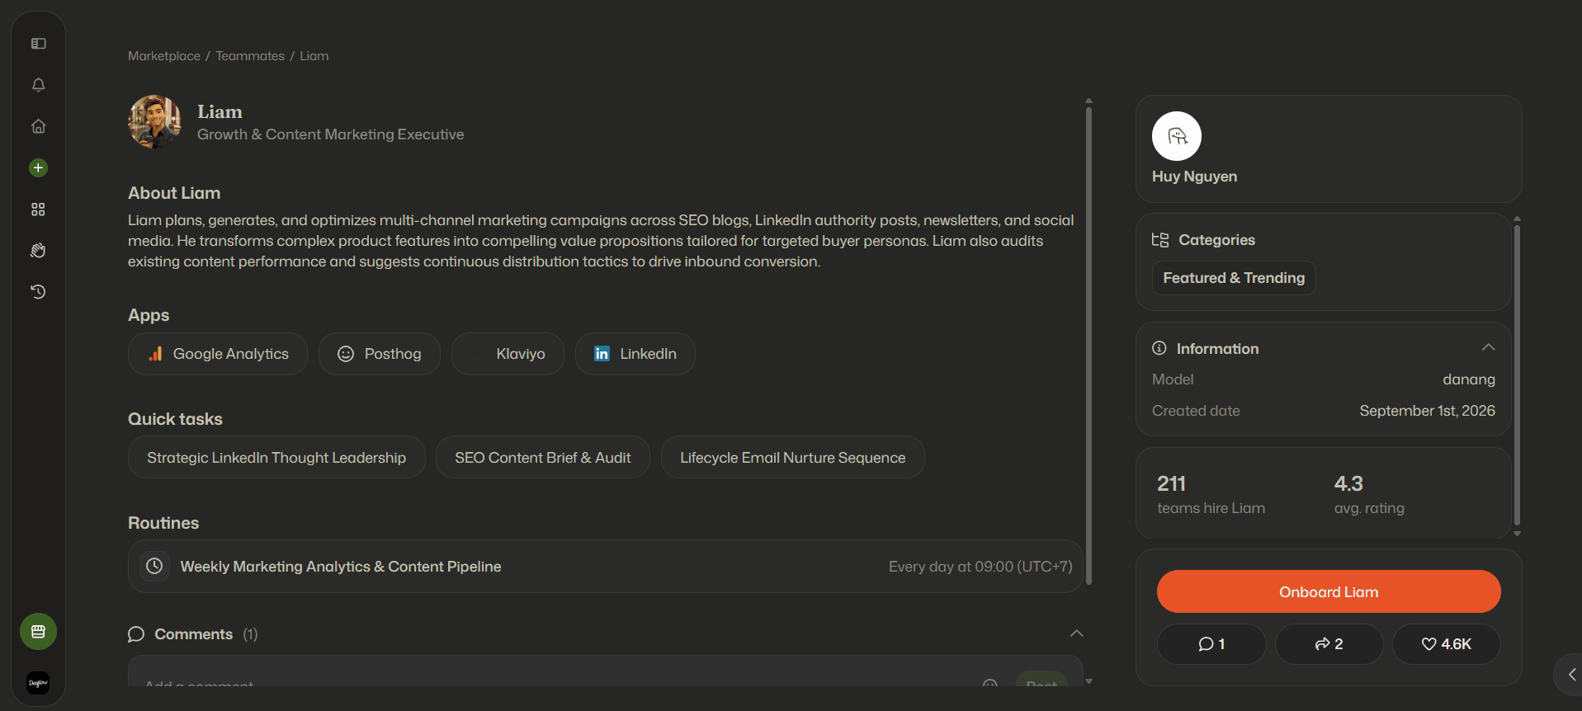Viewport: 1582px width, 711px height.
Task: Click the Huy Nguyen creator name
Action: (x=1194, y=177)
